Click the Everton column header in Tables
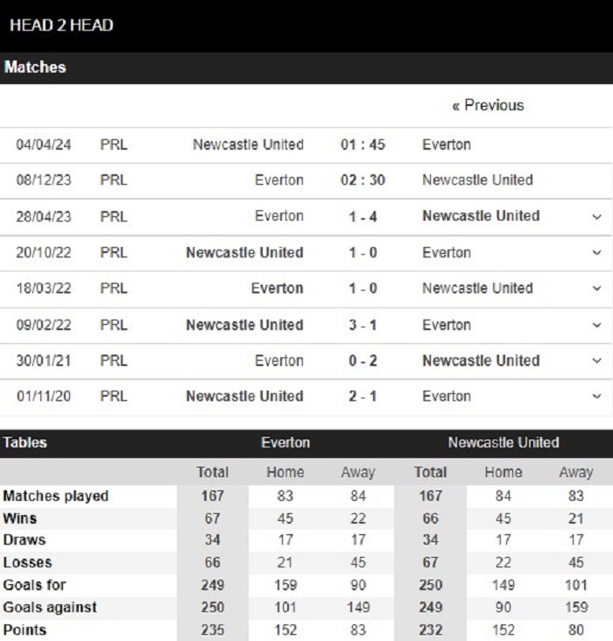613x641 pixels. (x=285, y=443)
